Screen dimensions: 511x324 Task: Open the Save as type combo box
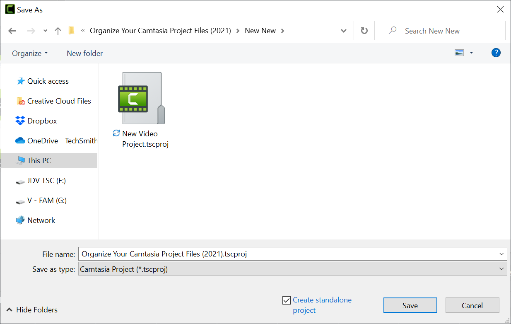[x=292, y=269]
